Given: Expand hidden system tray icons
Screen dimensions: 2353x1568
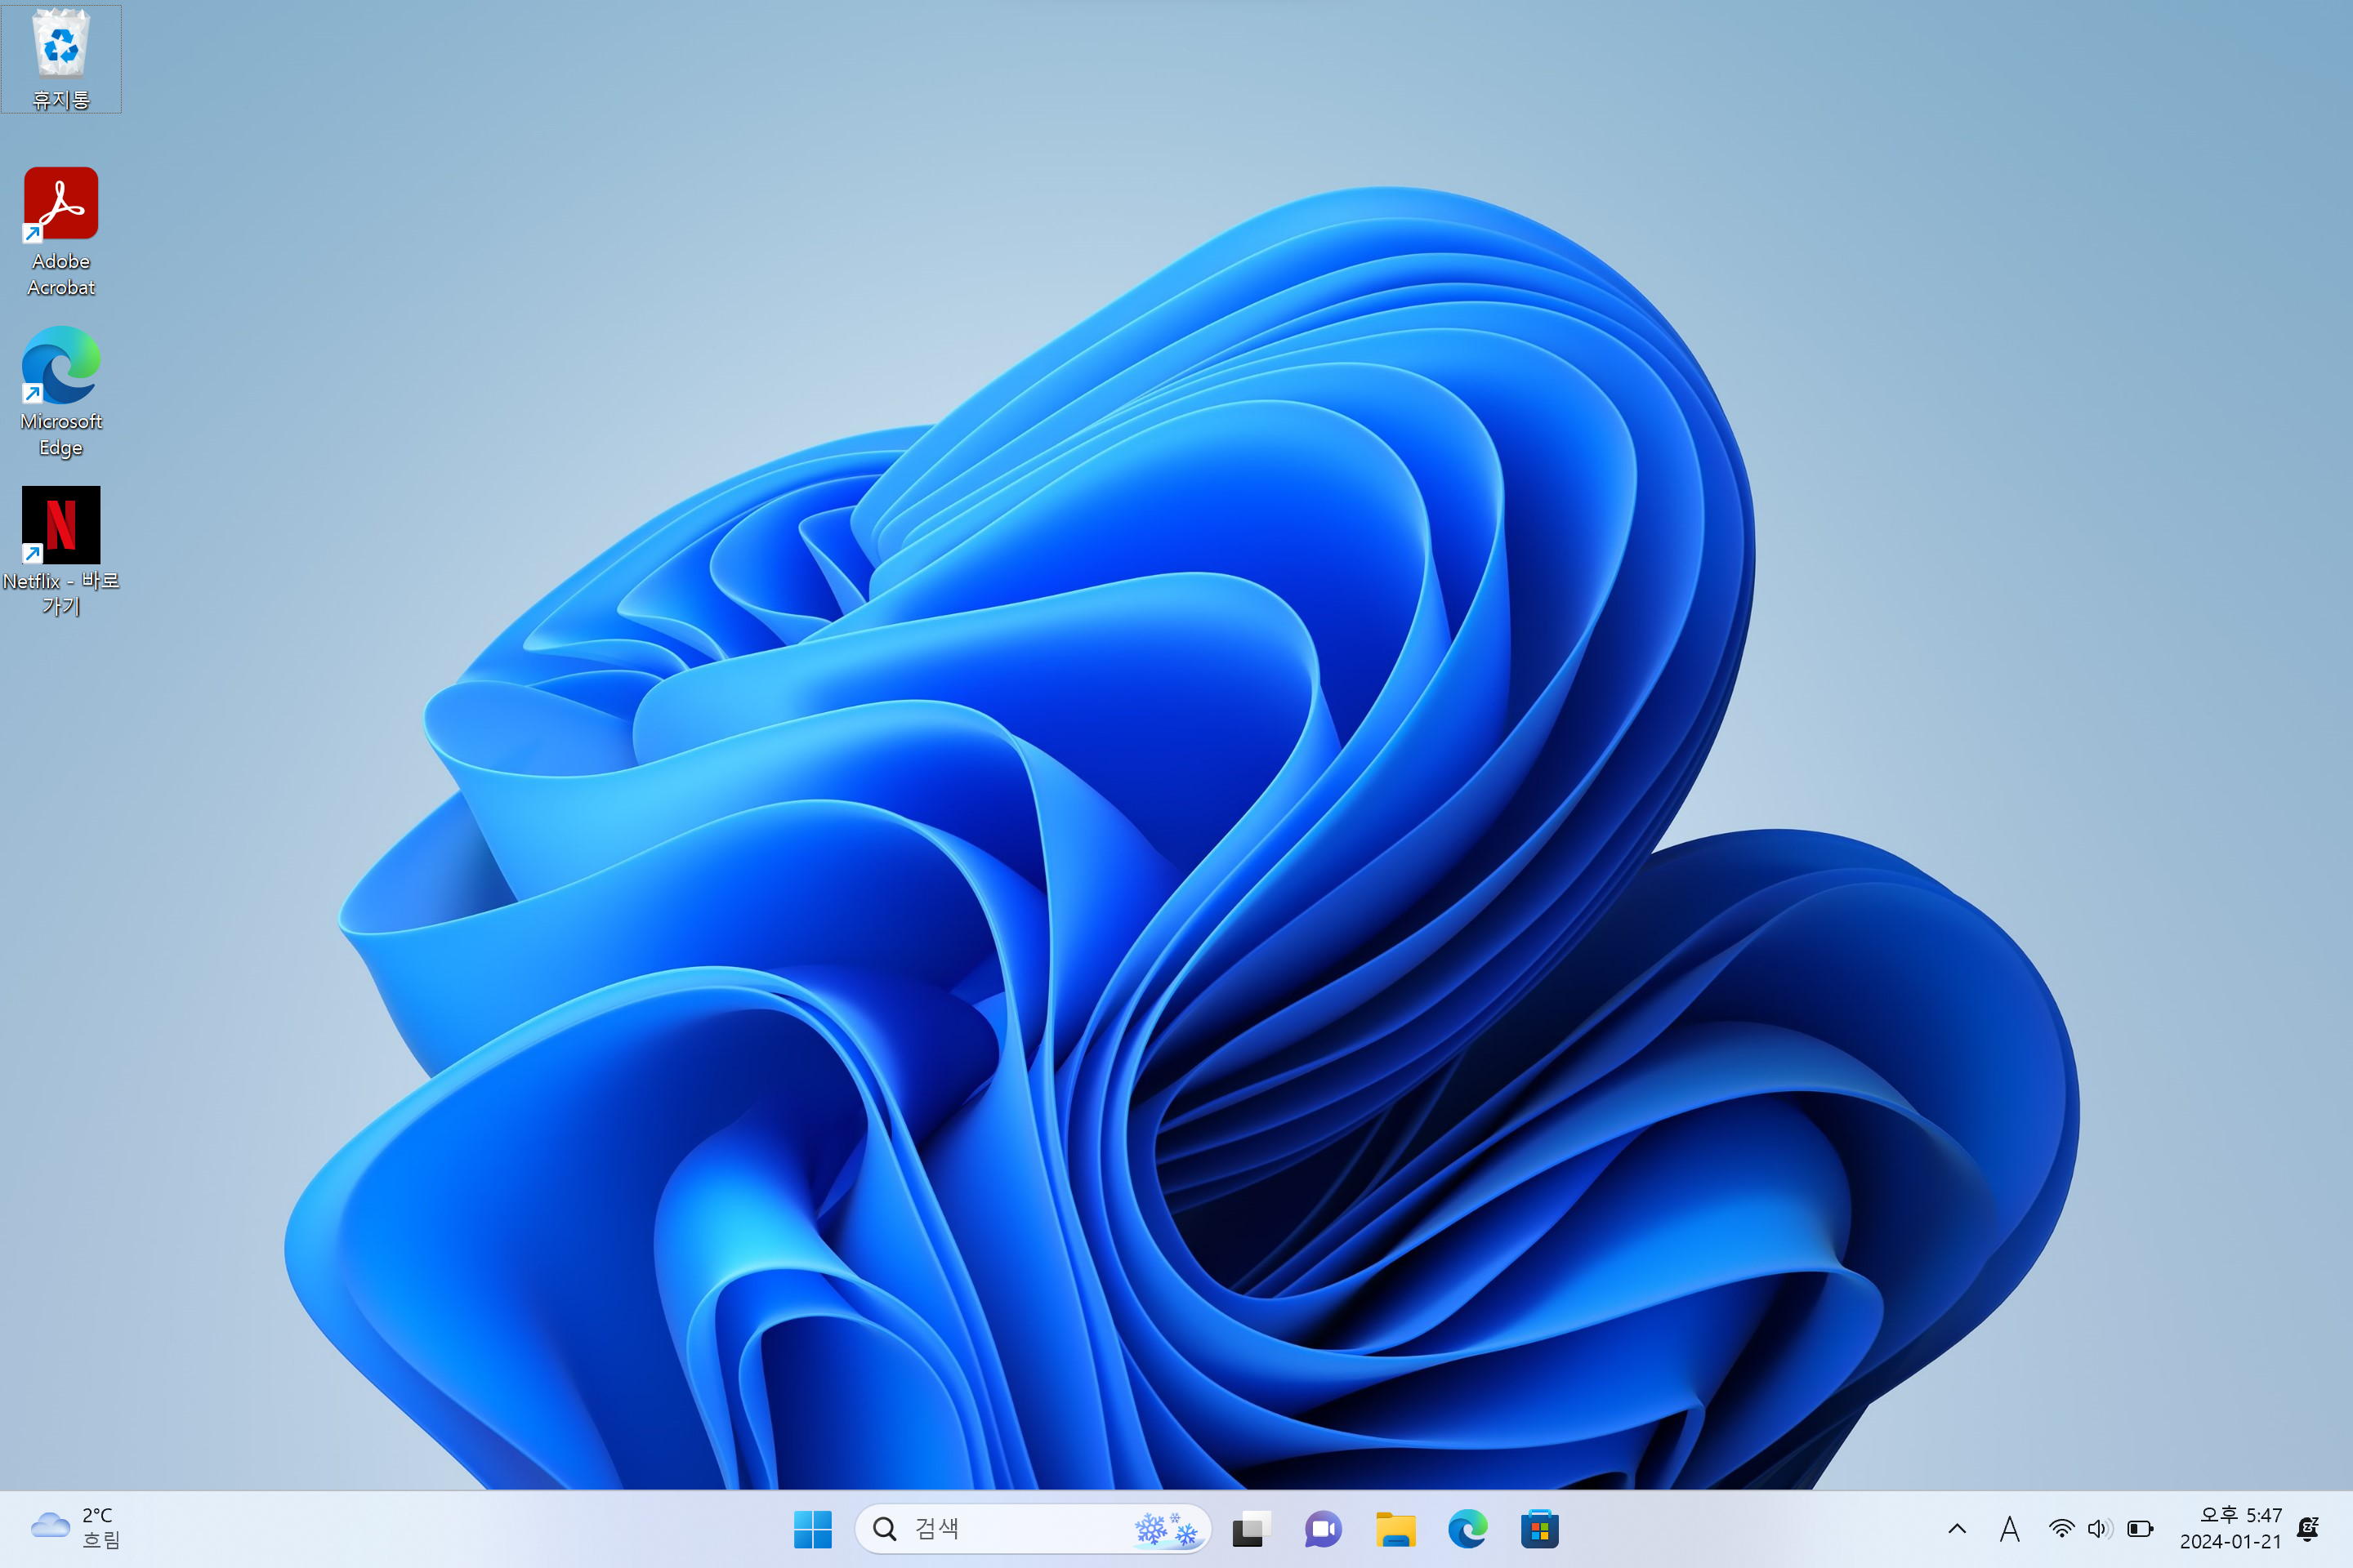Looking at the screenshot, I should [1956, 1528].
